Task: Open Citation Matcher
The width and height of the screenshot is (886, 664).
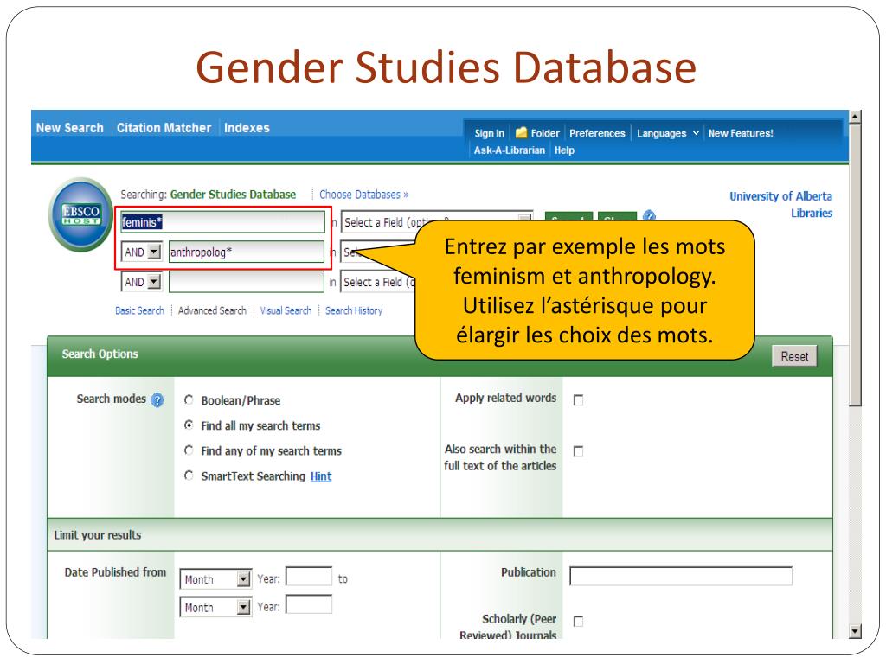Action: coord(164,128)
